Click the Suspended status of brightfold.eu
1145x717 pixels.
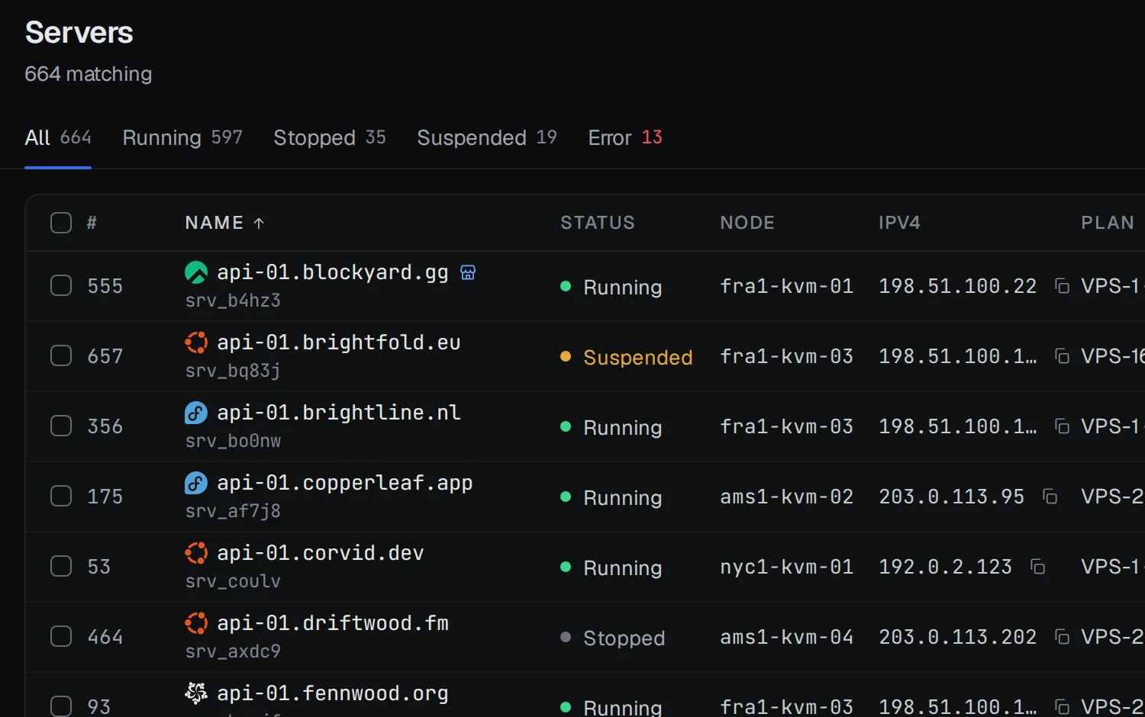coord(627,357)
